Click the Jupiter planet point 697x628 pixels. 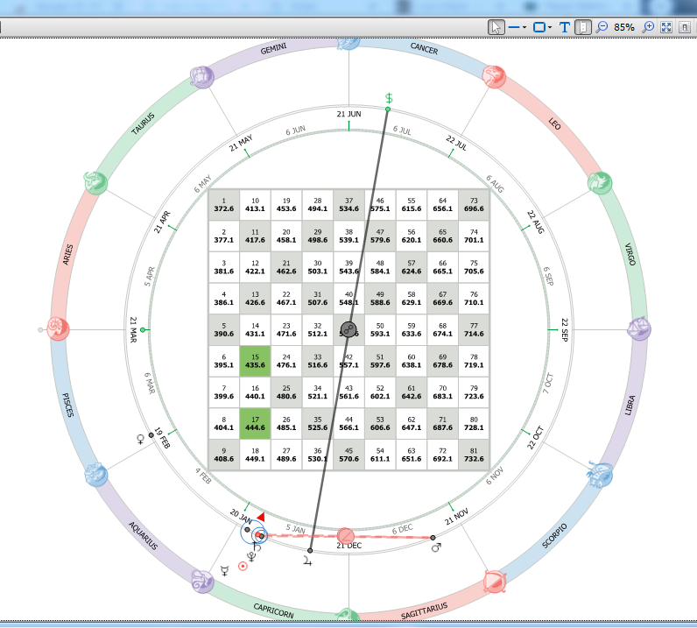(310, 551)
